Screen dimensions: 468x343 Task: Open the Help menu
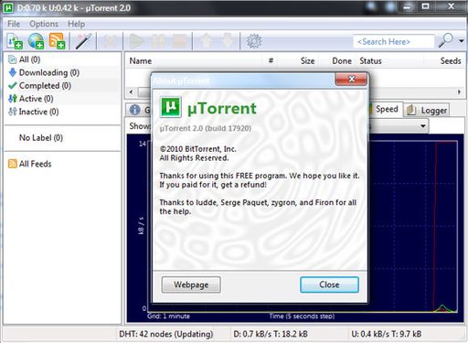pyautogui.click(x=76, y=24)
